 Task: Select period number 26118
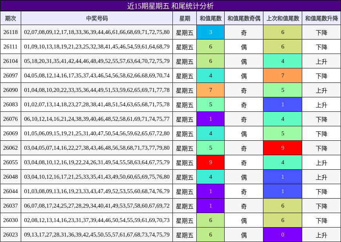click(11, 32)
